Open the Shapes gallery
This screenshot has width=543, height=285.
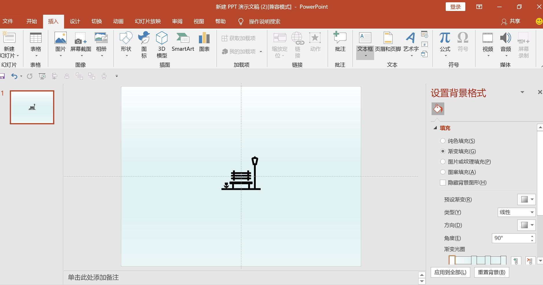tap(126, 43)
